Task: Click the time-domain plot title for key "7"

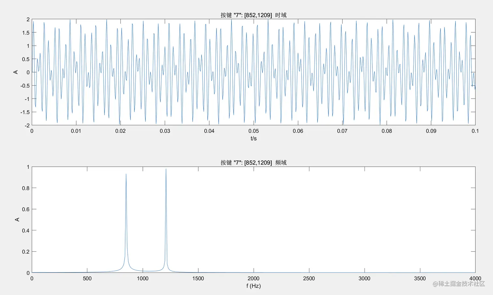Action: coord(253,15)
